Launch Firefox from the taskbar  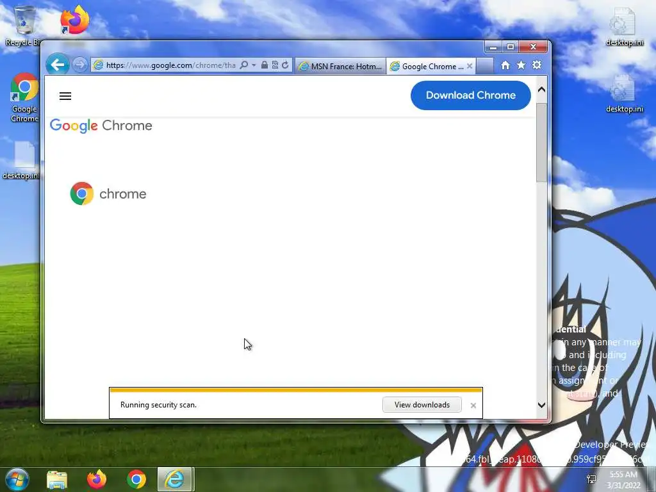click(x=97, y=479)
